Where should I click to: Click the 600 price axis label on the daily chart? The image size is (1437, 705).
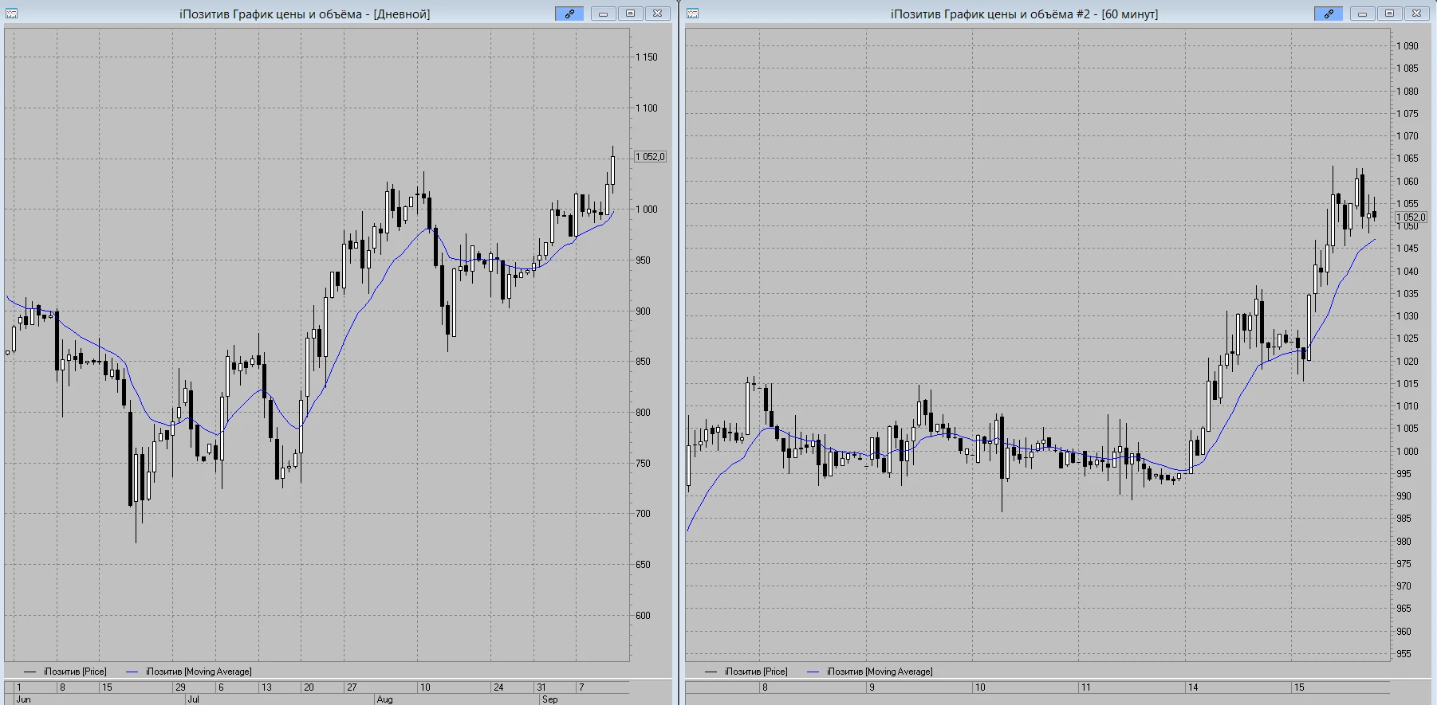pyautogui.click(x=643, y=616)
